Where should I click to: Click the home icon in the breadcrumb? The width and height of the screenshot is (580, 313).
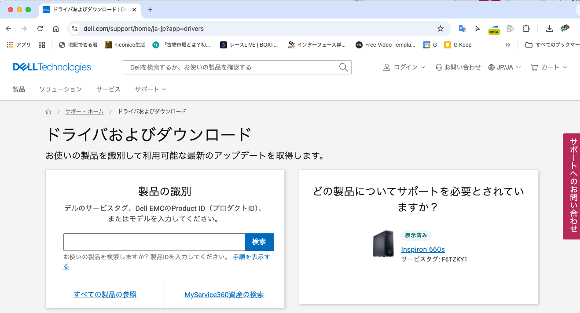(x=48, y=112)
